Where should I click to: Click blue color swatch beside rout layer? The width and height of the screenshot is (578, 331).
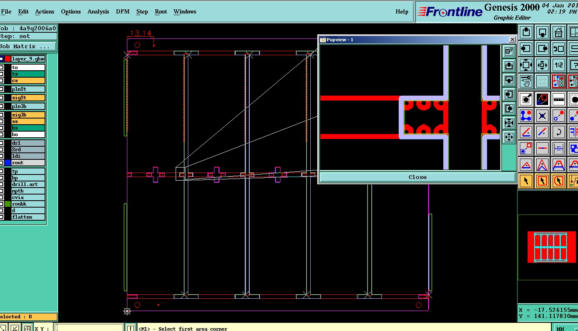point(8,163)
